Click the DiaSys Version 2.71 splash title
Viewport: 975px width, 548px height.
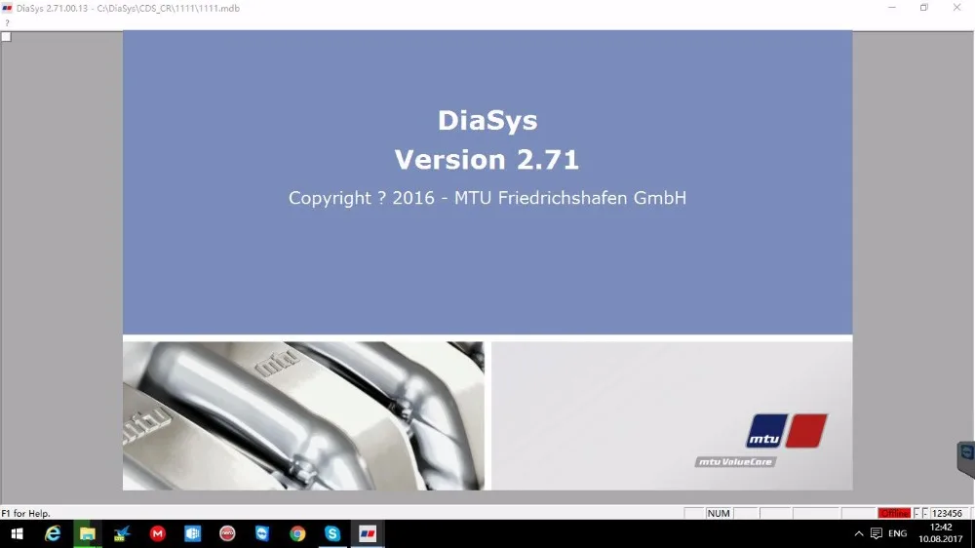(487, 140)
